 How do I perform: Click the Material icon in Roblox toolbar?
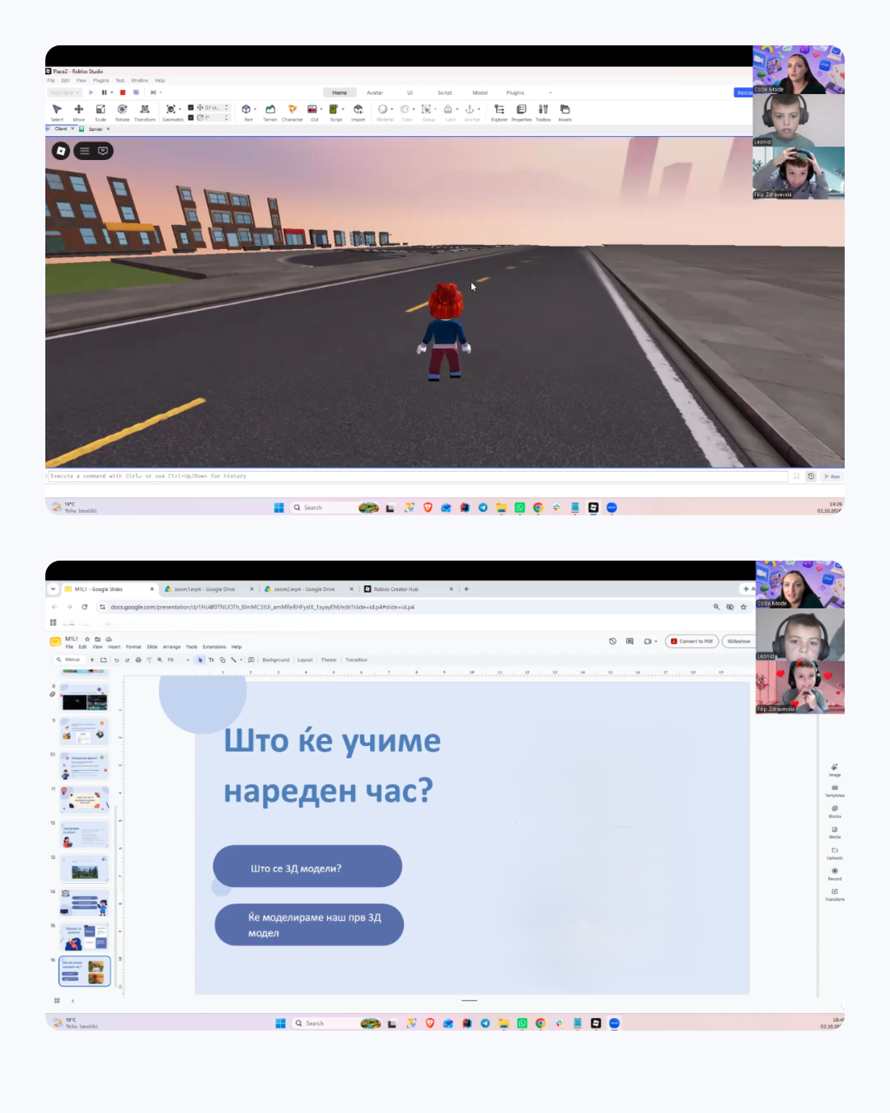[382, 109]
